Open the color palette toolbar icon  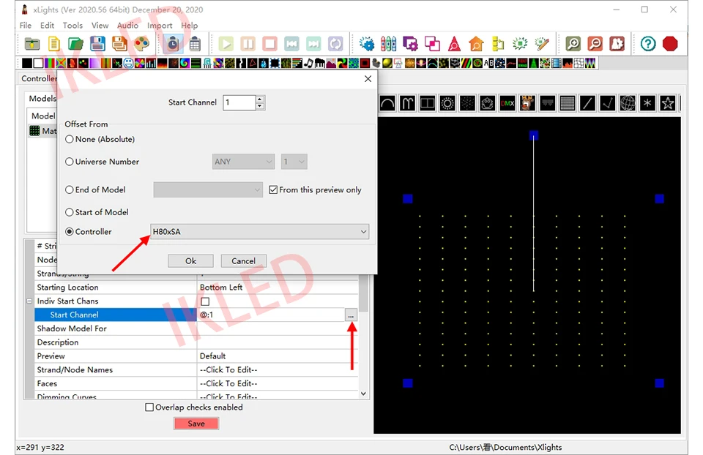tap(141, 44)
